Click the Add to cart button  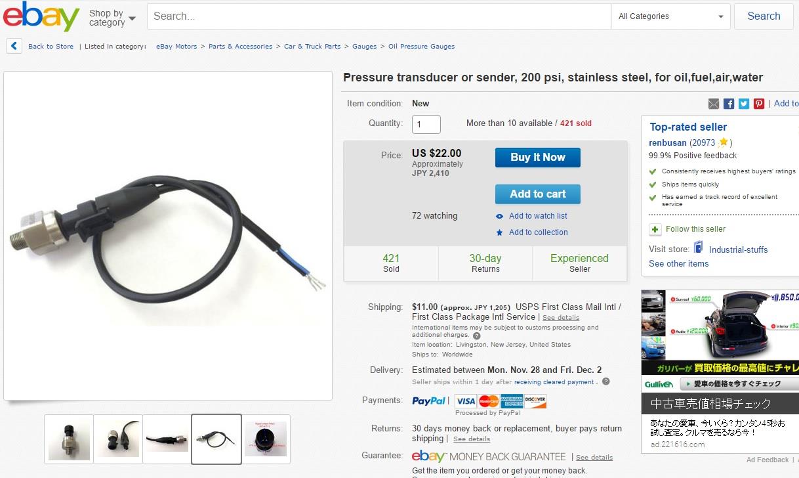[x=538, y=194]
